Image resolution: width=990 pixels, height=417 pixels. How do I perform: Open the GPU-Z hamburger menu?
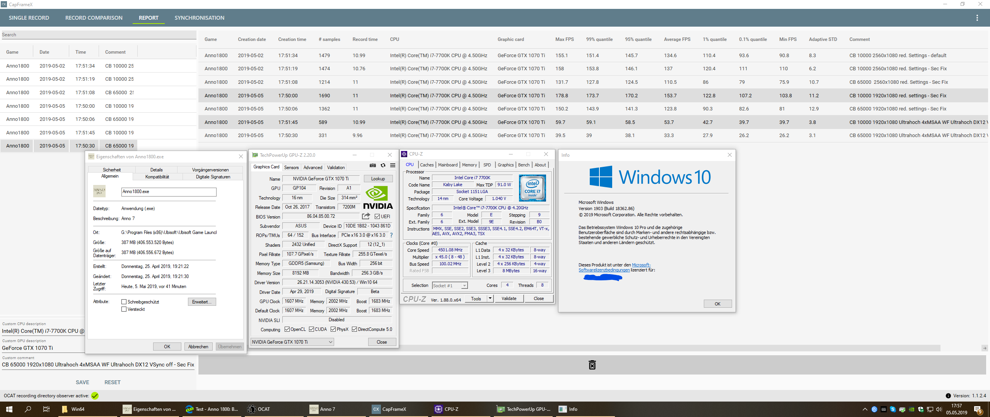(393, 166)
